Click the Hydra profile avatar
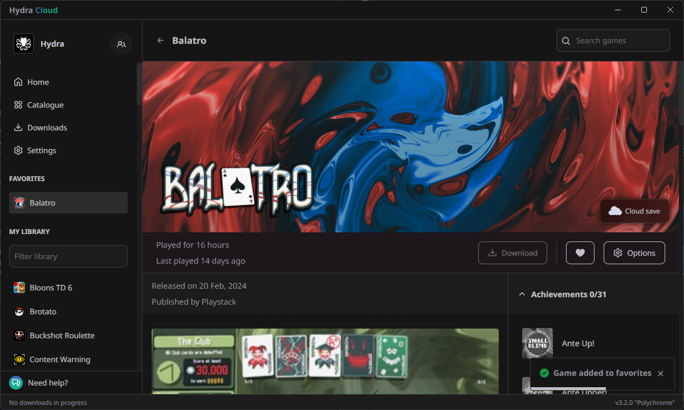Screen dimensions: 684x410 pos(23,44)
